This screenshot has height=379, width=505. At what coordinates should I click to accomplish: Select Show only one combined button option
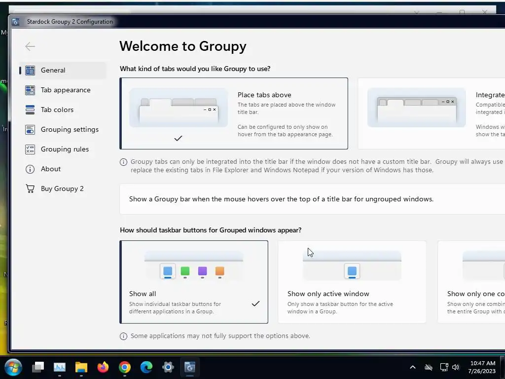[471, 282]
